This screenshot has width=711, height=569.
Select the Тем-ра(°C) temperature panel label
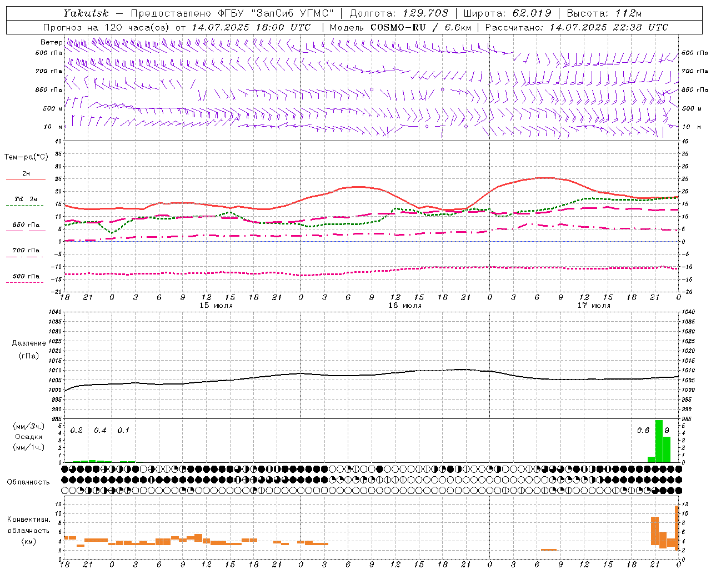click(x=26, y=157)
